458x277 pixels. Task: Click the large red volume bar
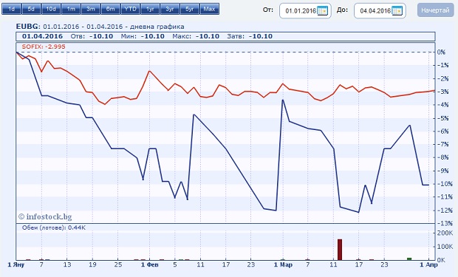click(340, 250)
